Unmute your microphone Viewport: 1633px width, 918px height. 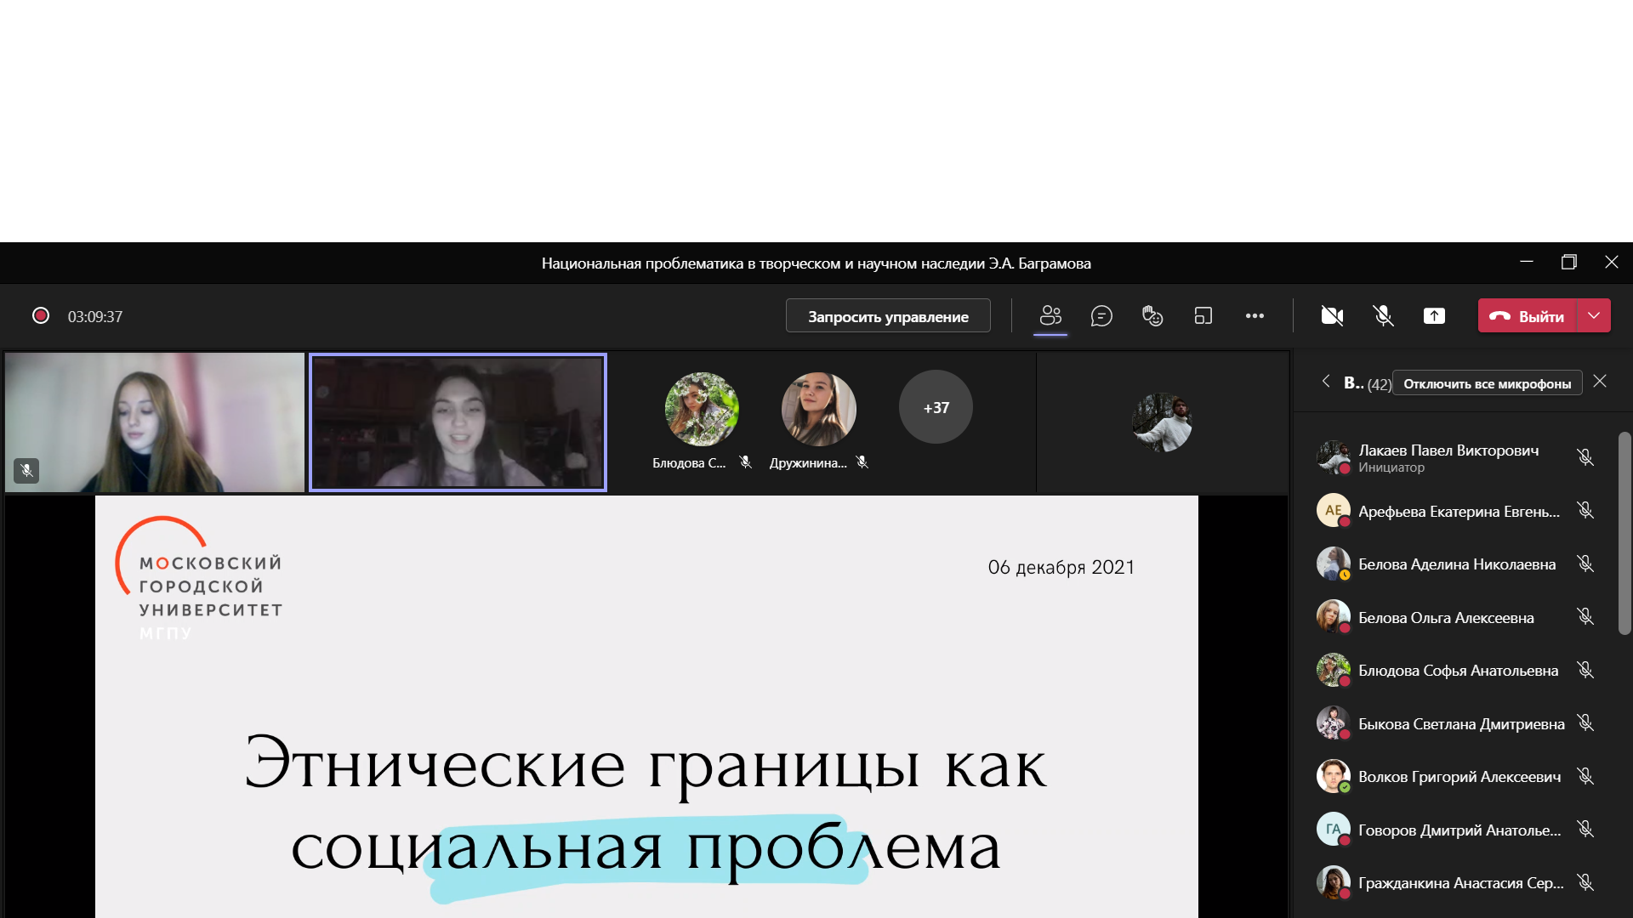[1384, 315]
